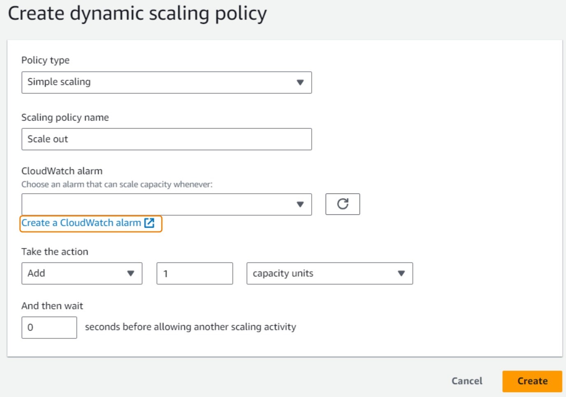Click the wait seconds input showing 0
The width and height of the screenshot is (566, 397).
point(49,328)
